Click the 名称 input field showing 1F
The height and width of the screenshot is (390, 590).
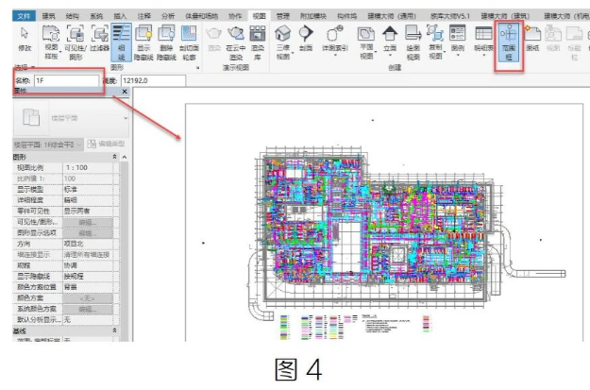point(66,80)
